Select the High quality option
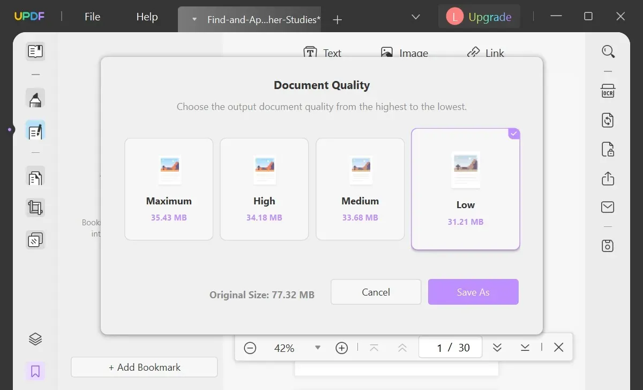This screenshot has height=390, width=643. click(x=264, y=189)
